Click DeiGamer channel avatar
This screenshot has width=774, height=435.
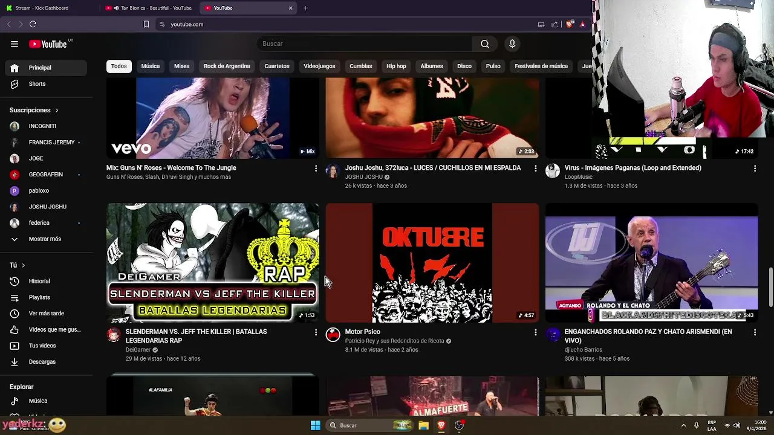pos(114,335)
